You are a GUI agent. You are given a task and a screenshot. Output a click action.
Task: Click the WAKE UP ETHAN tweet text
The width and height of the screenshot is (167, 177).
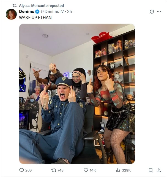click(35, 18)
